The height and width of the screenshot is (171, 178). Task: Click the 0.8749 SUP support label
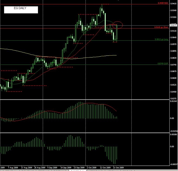point(163,63)
